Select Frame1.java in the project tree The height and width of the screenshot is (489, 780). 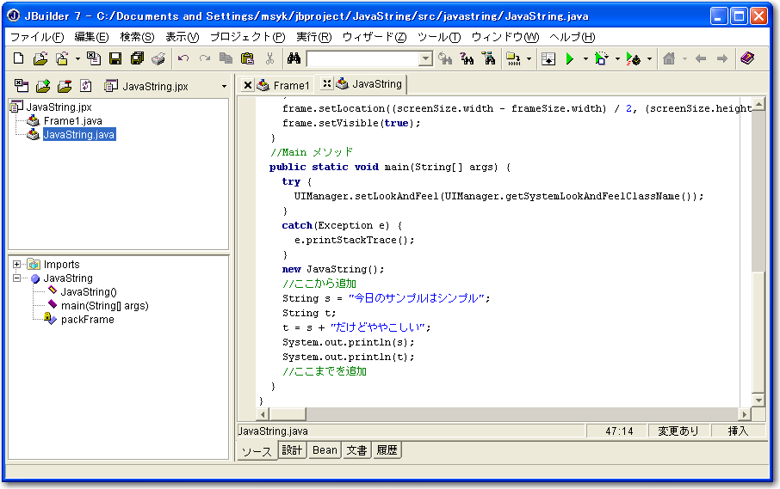point(72,121)
